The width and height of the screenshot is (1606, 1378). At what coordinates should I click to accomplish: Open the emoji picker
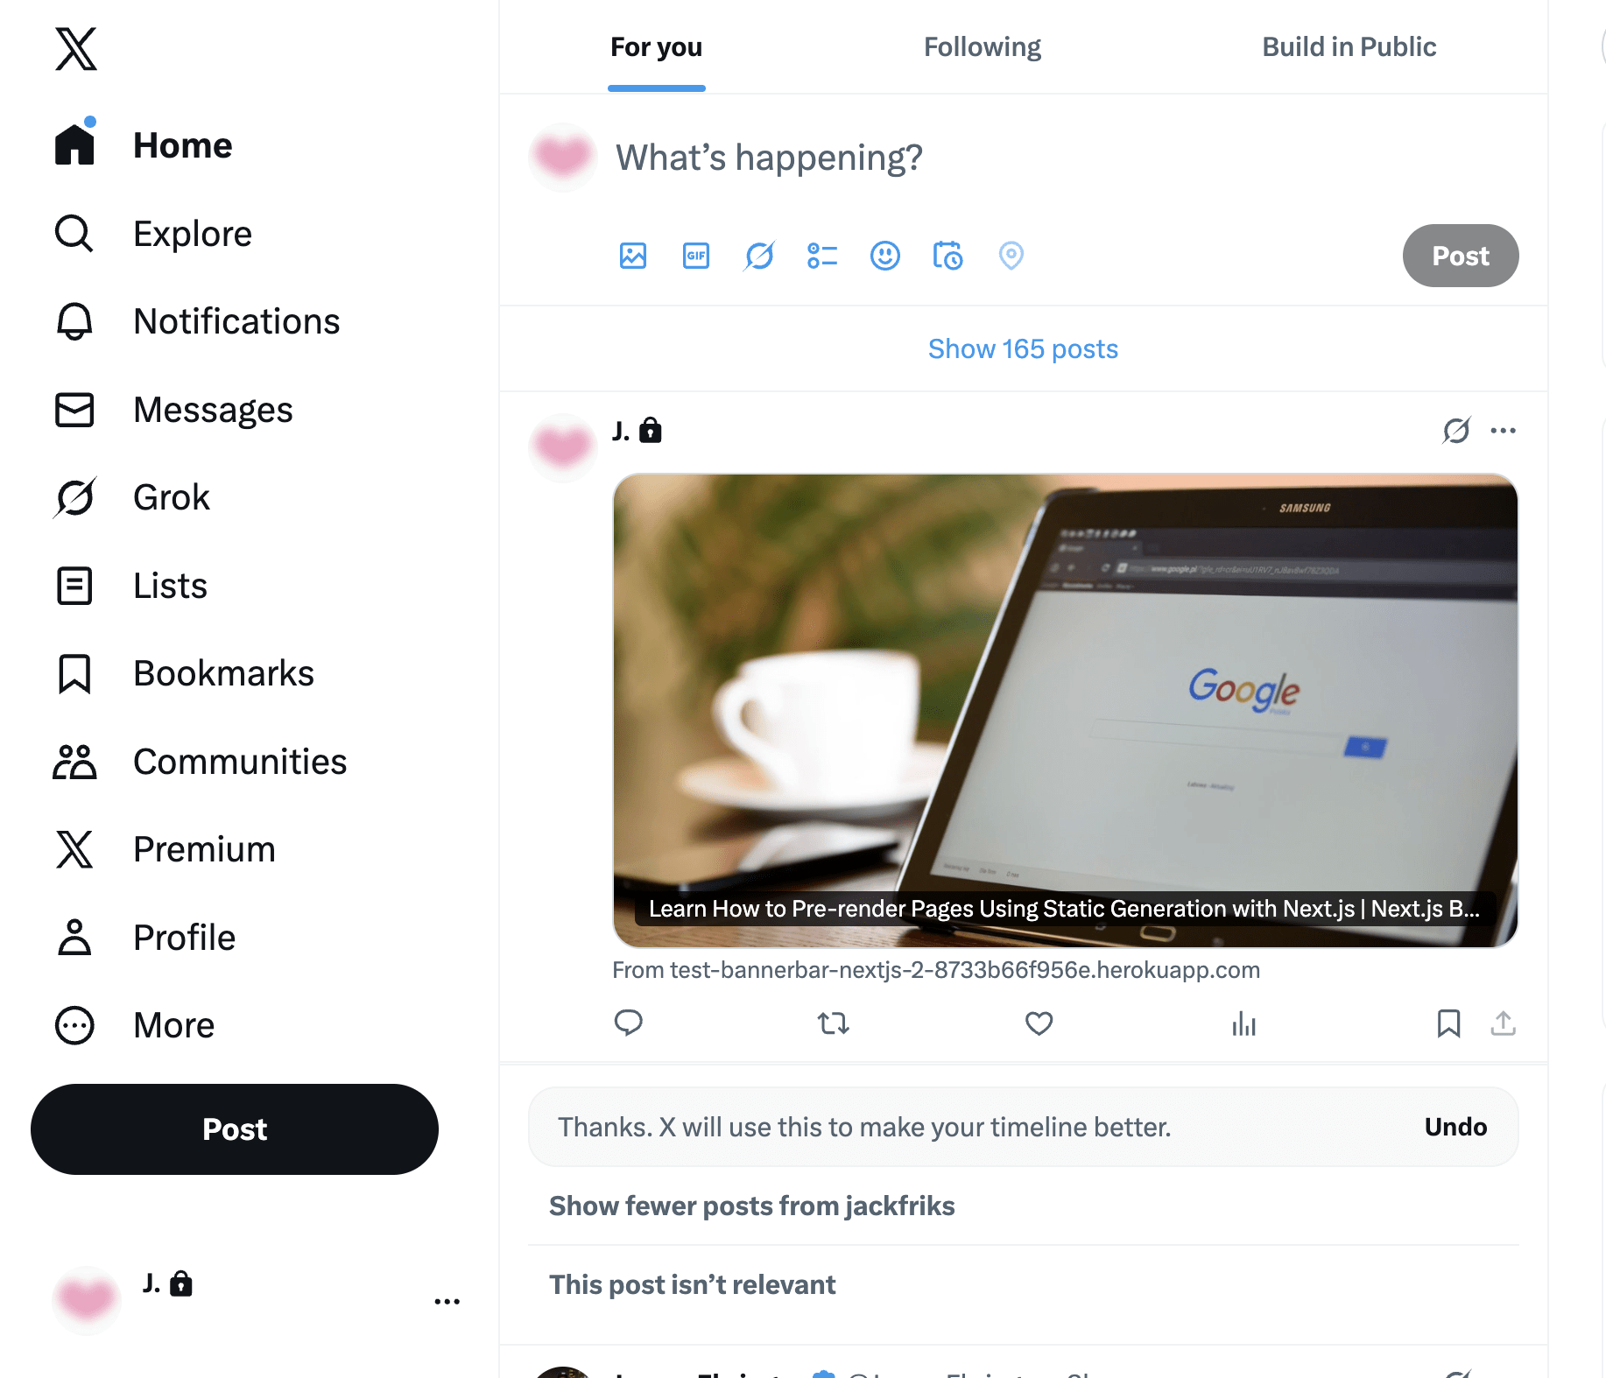(885, 256)
